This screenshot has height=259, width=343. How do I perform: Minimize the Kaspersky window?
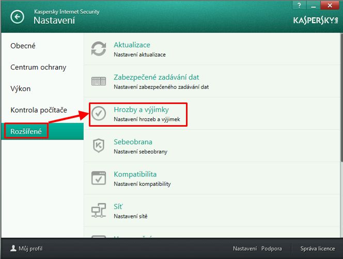pos(313,5)
